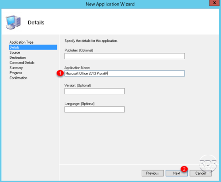The height and width of the screenshot is (182, 221).
Task: Select the Details step in sidebar
Action: coord(33,47)
